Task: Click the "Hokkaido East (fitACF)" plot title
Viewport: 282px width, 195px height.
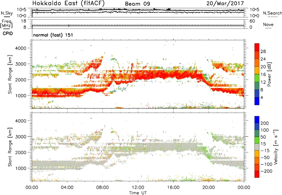Action: coord(68,3)
